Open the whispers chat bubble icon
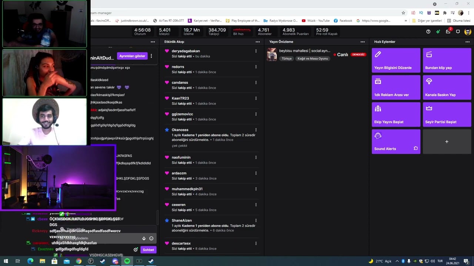The image size is (474, 266). (458, 32)
